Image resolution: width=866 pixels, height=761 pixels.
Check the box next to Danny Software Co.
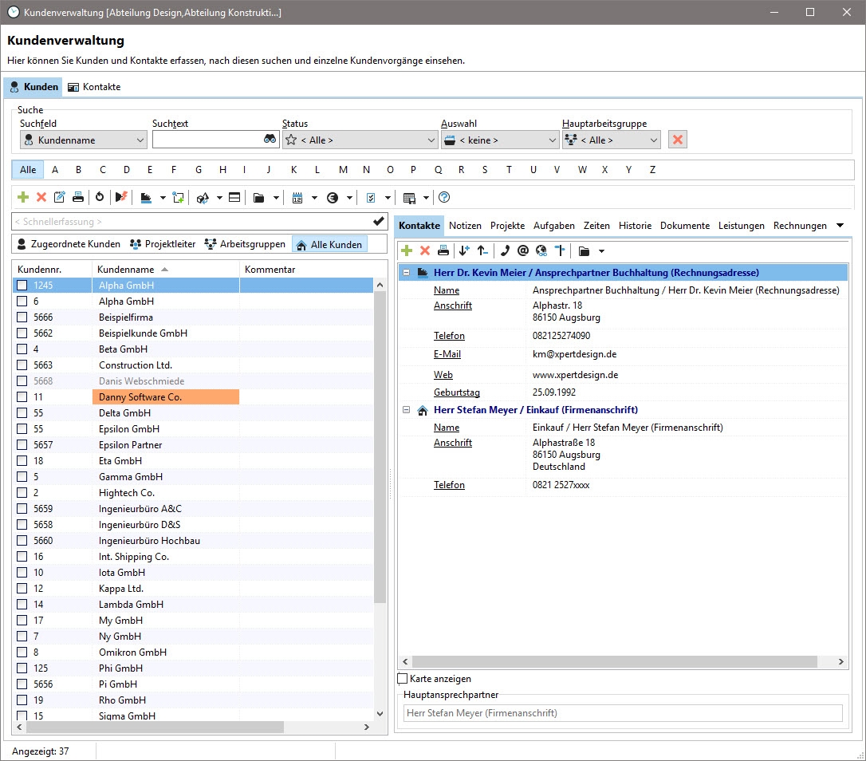click(22, 397)
